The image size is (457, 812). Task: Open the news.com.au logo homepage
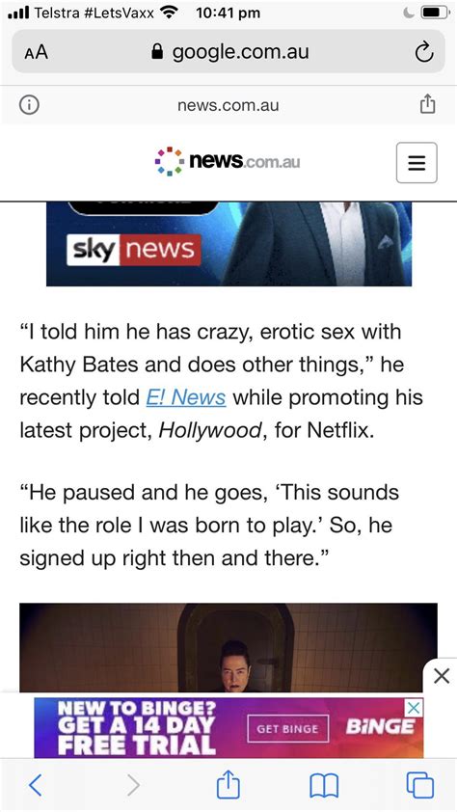click(x=228, y=162)
